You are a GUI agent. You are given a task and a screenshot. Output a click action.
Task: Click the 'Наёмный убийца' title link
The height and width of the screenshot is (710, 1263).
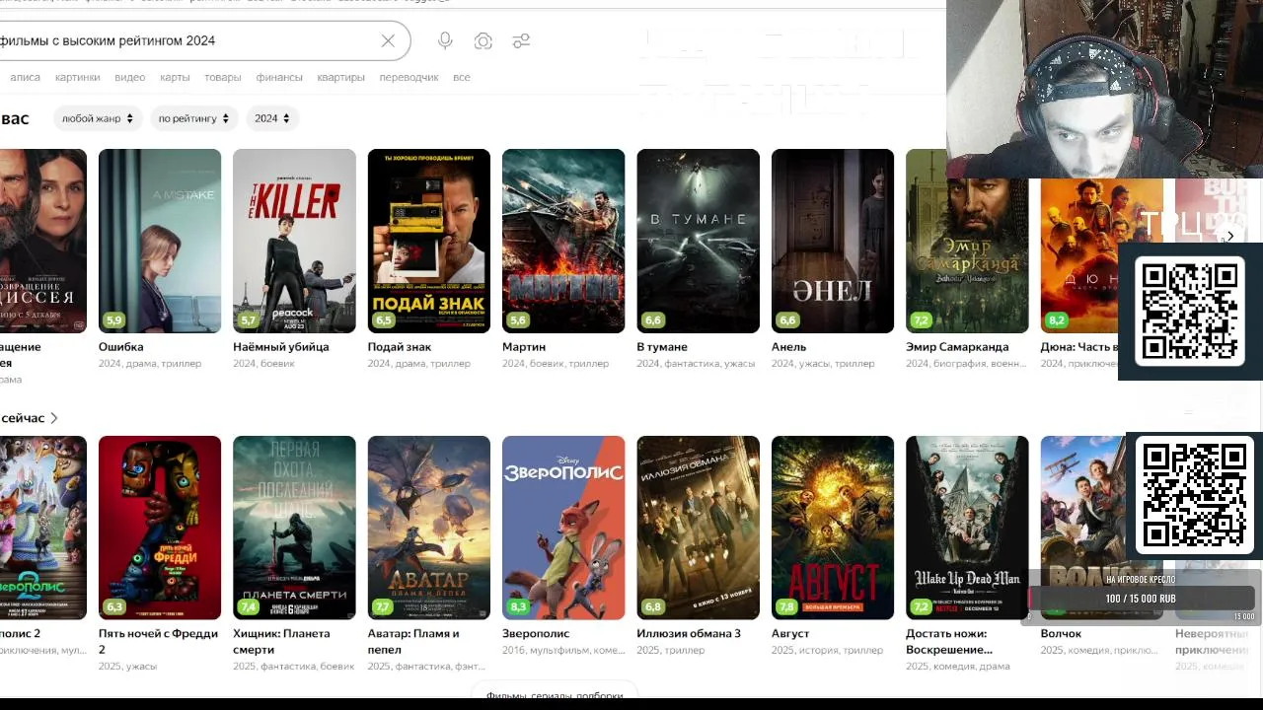point(281,347)
